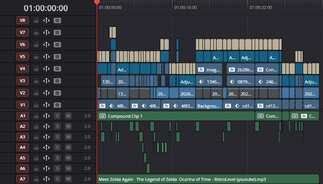The width and height of the screenshot is (323, 184).
Task: Disable video track V2 filmstrip icon
Action: (x=57, y=93)
